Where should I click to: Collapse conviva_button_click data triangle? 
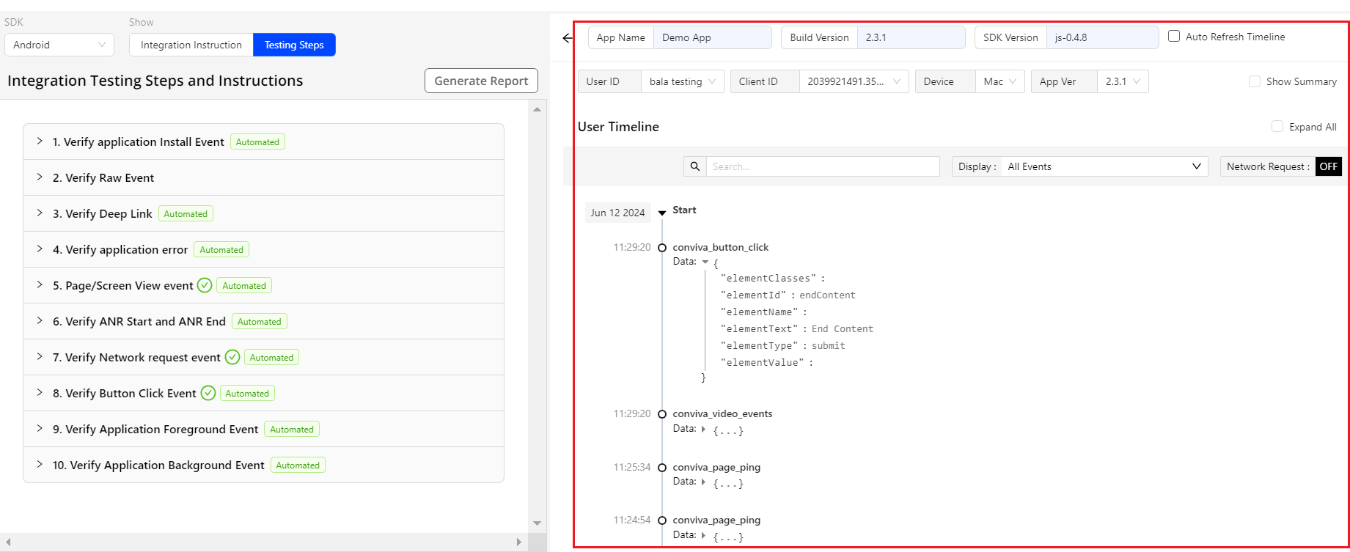(705, 262)
